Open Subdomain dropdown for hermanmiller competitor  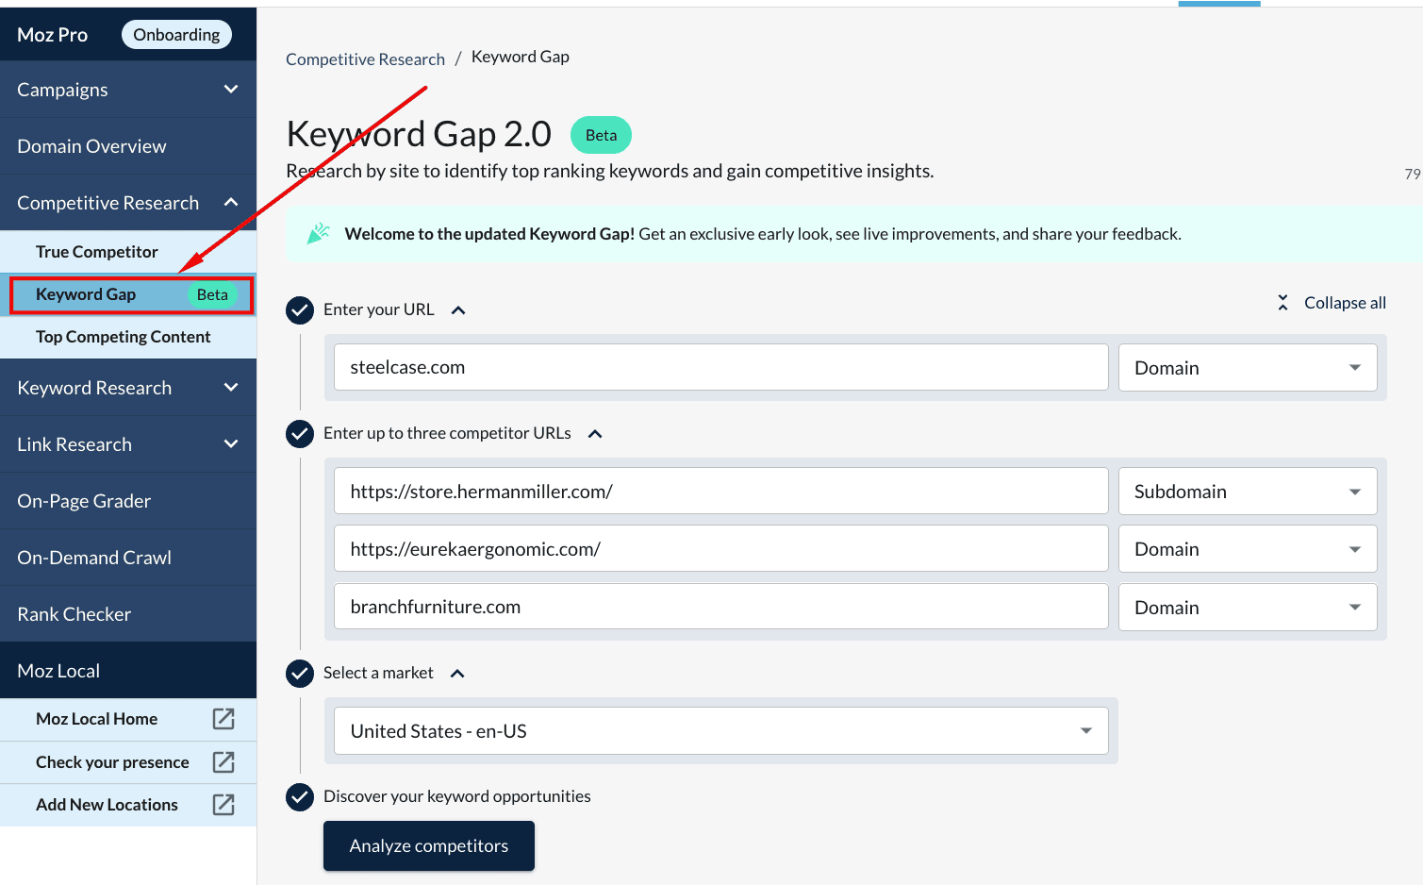pos(1247,492)
